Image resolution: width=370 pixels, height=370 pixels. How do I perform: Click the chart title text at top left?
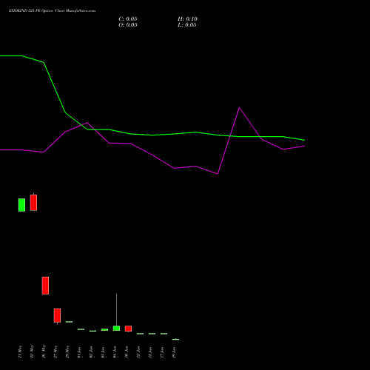(52, 11)
